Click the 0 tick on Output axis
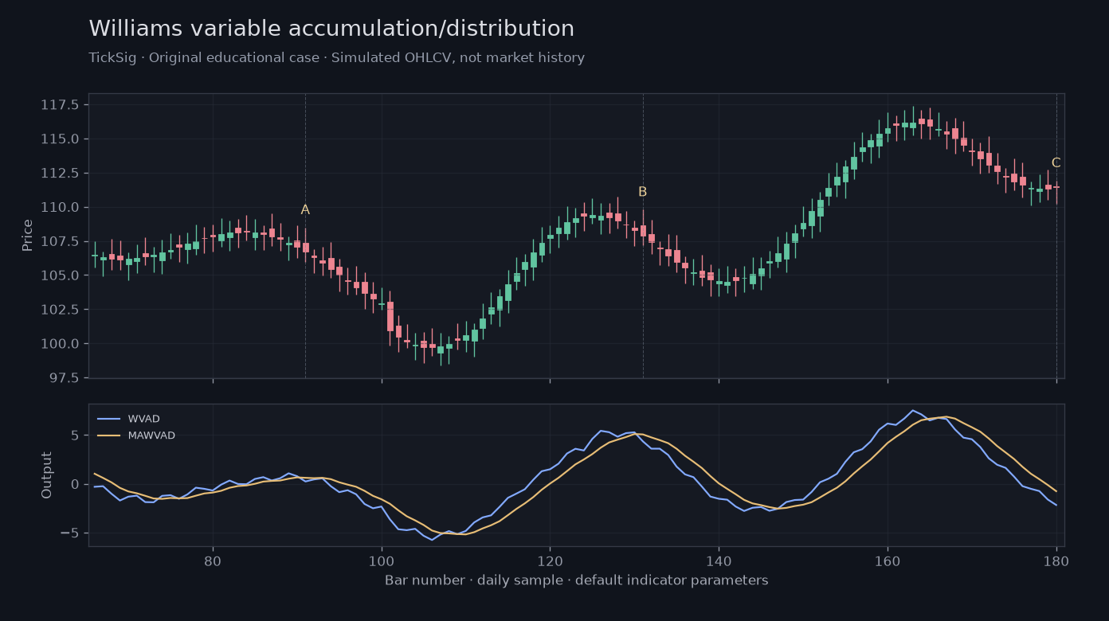This screenshot has height=621, width=1109. click(75, 484)
